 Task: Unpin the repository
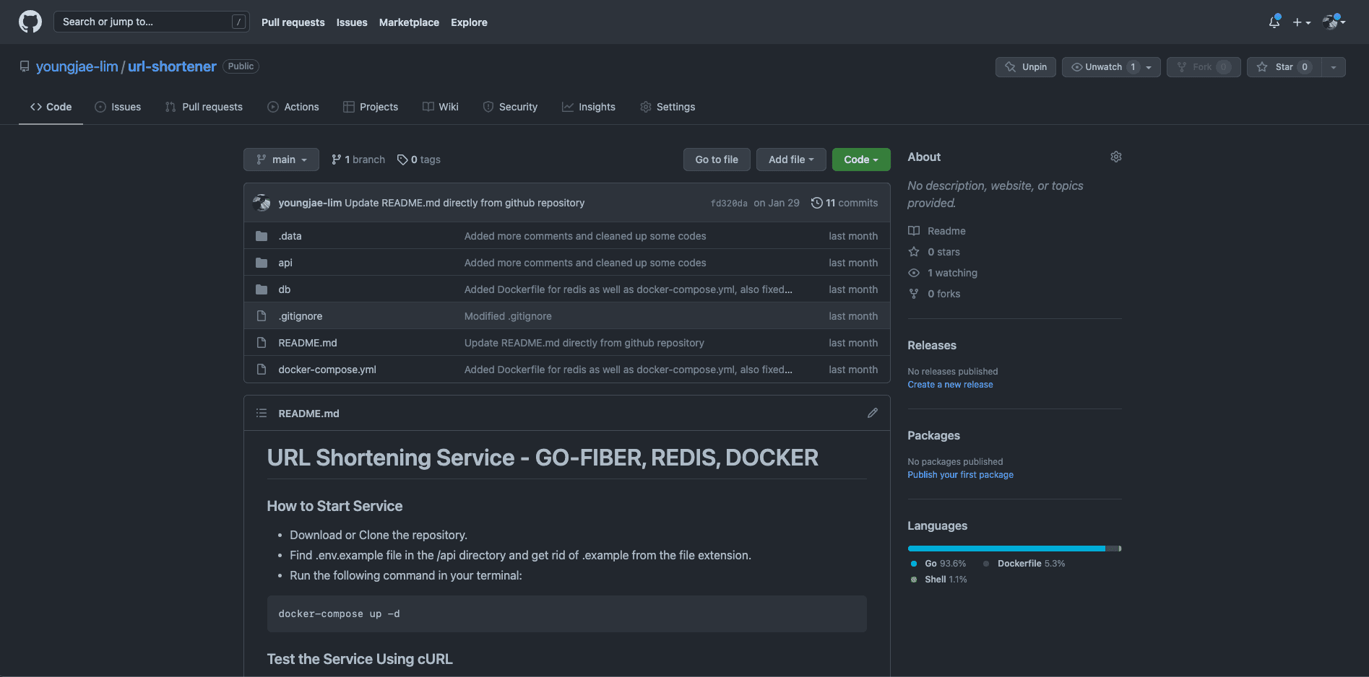point(1026,67)
